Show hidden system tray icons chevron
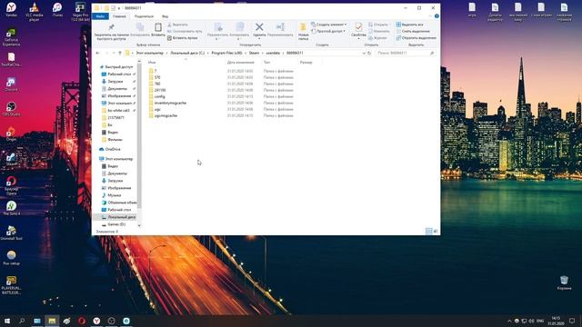Image resolution: width=582 pixels, height=327 pixels. pyautogui.click(x=509, y=321)
